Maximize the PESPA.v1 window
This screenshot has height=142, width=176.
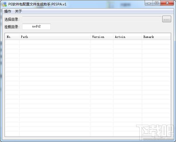click(x=157, y=3)
